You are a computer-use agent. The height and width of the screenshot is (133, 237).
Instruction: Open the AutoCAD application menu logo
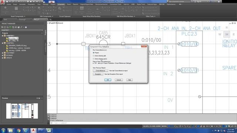coord(2,2)
